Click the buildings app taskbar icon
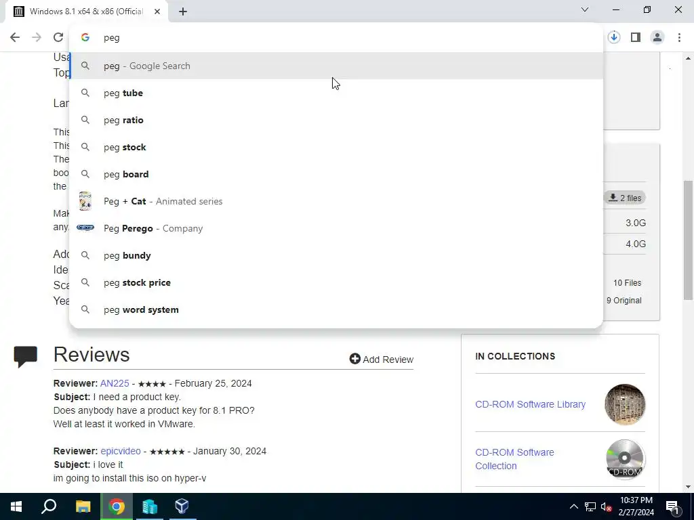Screen dimensions: 694x520 click(150, 506)
